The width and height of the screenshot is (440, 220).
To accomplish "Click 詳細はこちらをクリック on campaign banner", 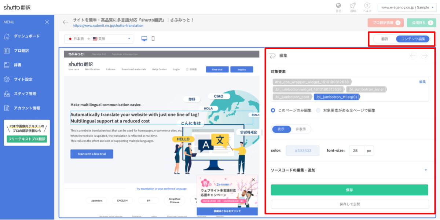I will 227,212.
